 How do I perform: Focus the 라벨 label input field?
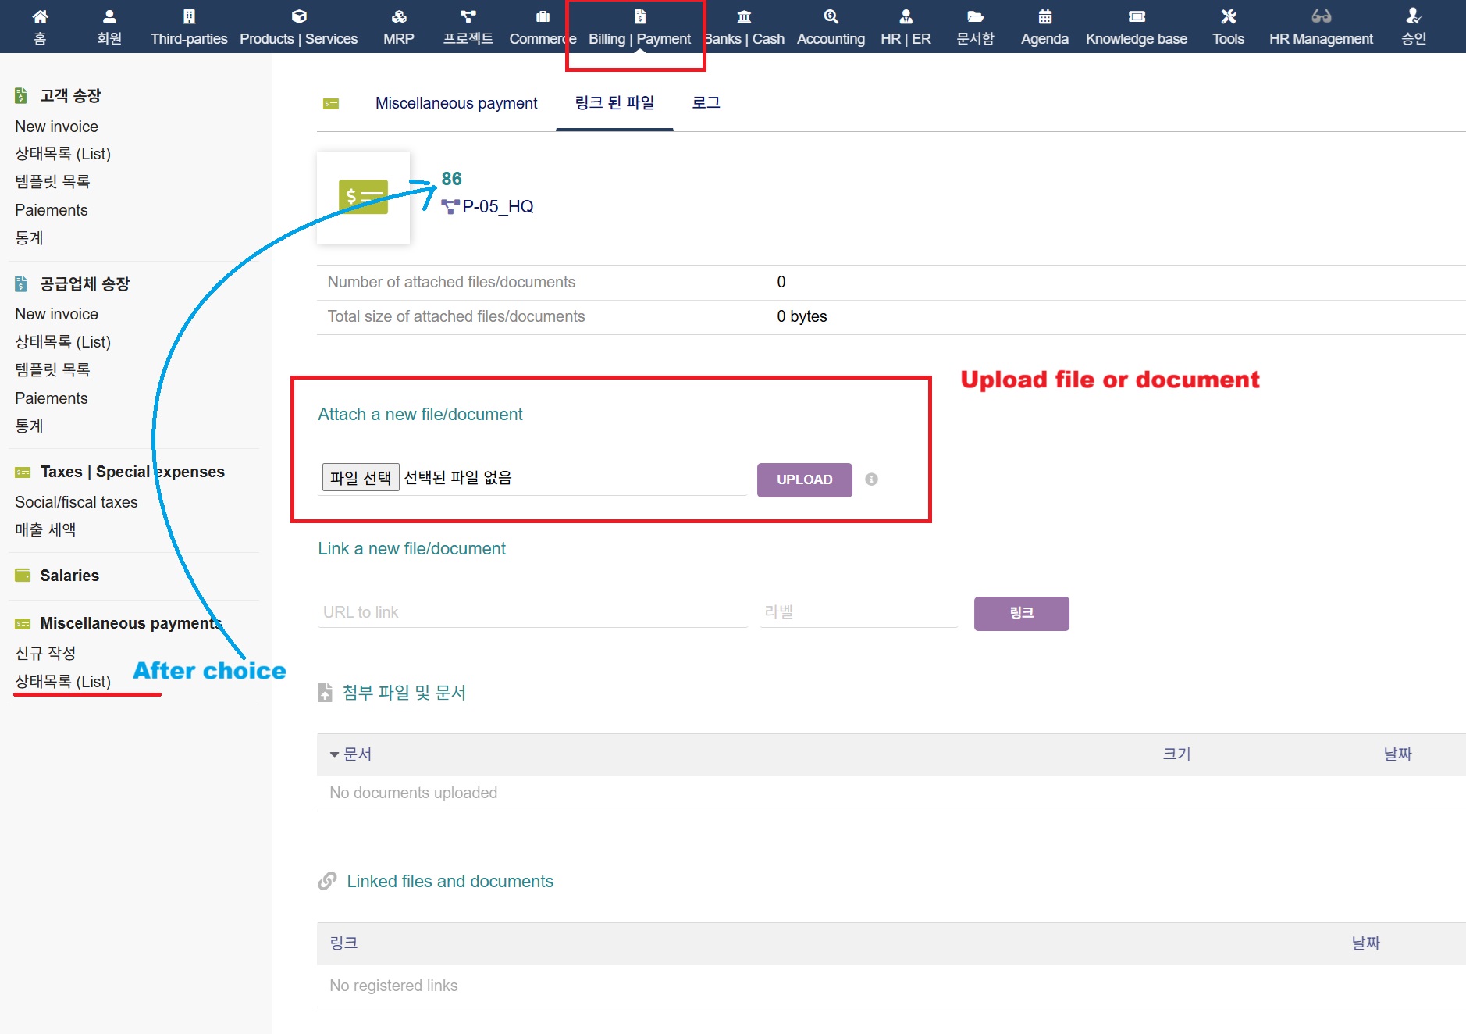859,612
